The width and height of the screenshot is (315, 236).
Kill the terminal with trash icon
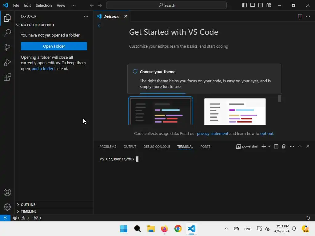pyautogui.click(x=284, y=147)
